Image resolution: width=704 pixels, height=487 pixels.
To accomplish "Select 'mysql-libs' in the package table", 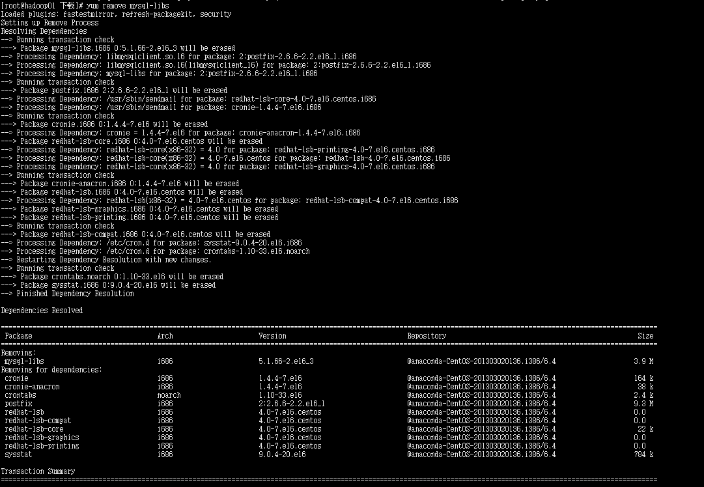I will (24, 362).
